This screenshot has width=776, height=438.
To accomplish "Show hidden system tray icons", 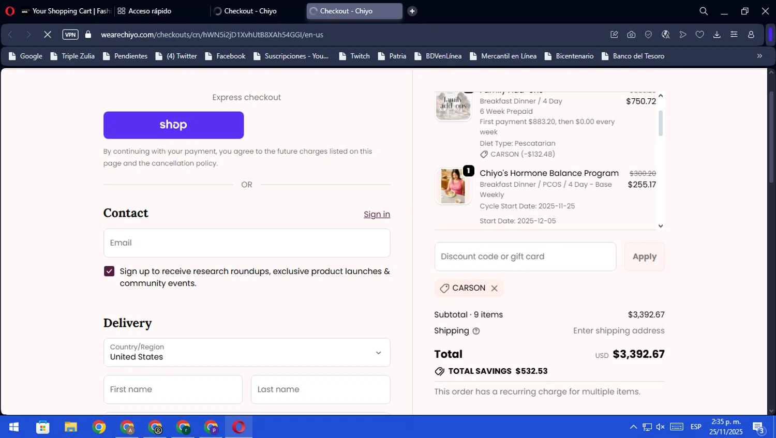I will [633, 427].
